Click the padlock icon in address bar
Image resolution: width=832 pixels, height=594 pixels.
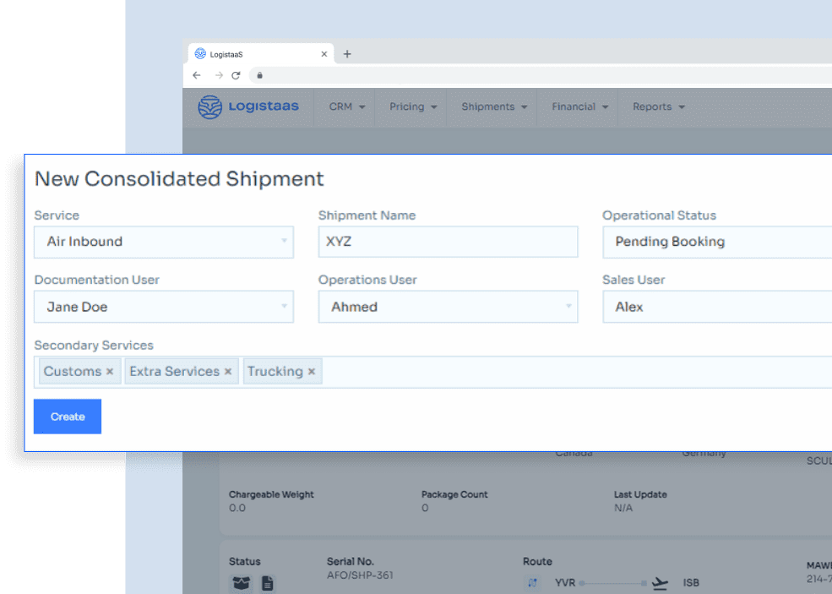(259, 75)
